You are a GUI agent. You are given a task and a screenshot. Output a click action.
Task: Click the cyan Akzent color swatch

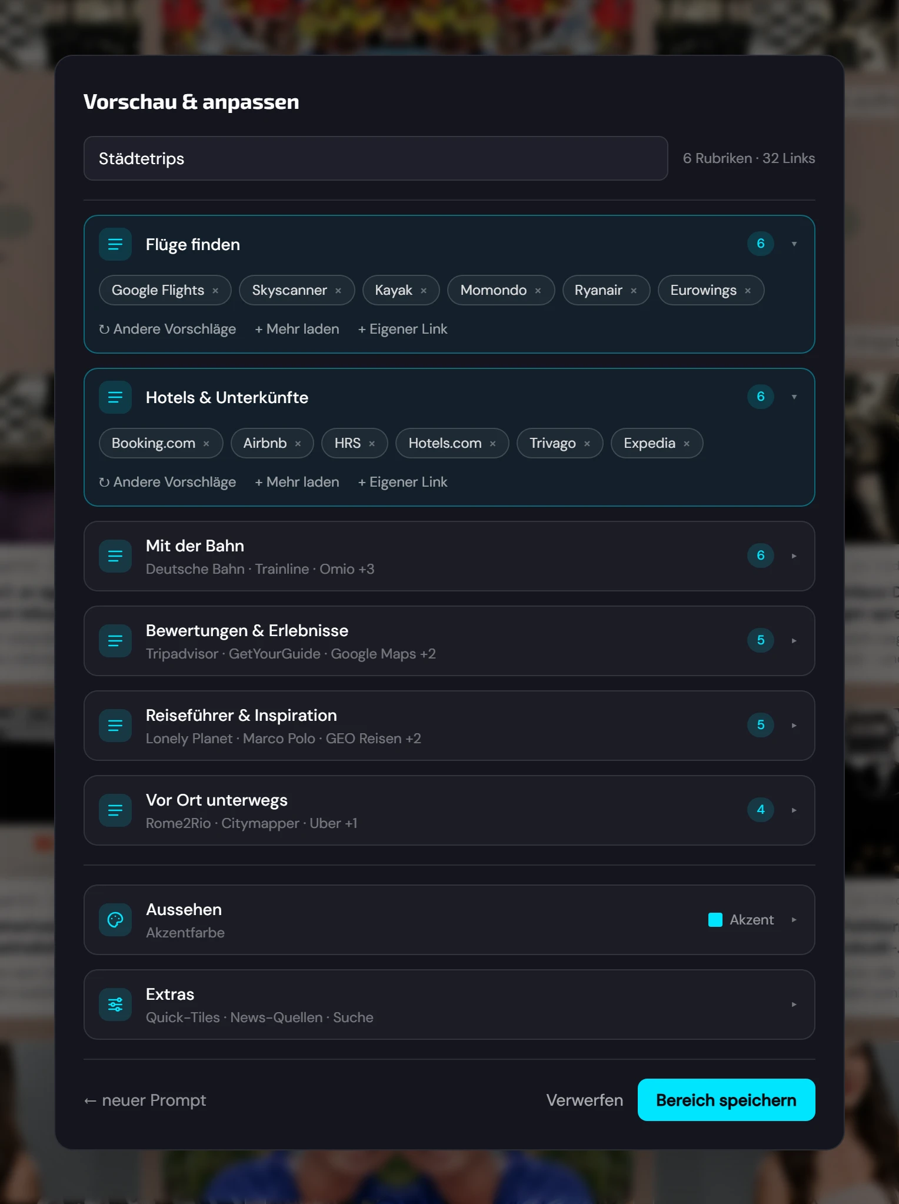715,920
